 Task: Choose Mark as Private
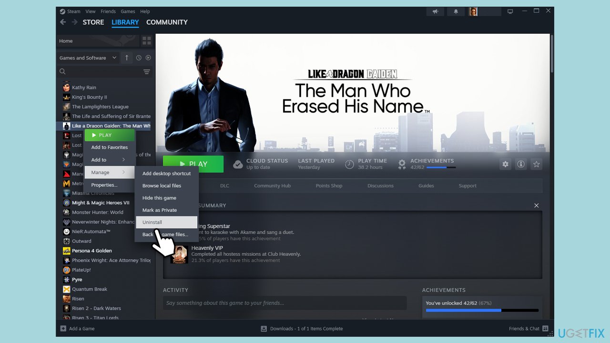166,210
